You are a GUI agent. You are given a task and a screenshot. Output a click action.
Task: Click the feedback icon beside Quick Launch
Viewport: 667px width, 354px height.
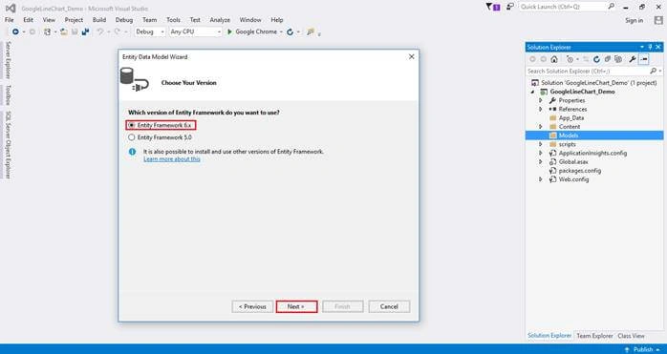510,7
